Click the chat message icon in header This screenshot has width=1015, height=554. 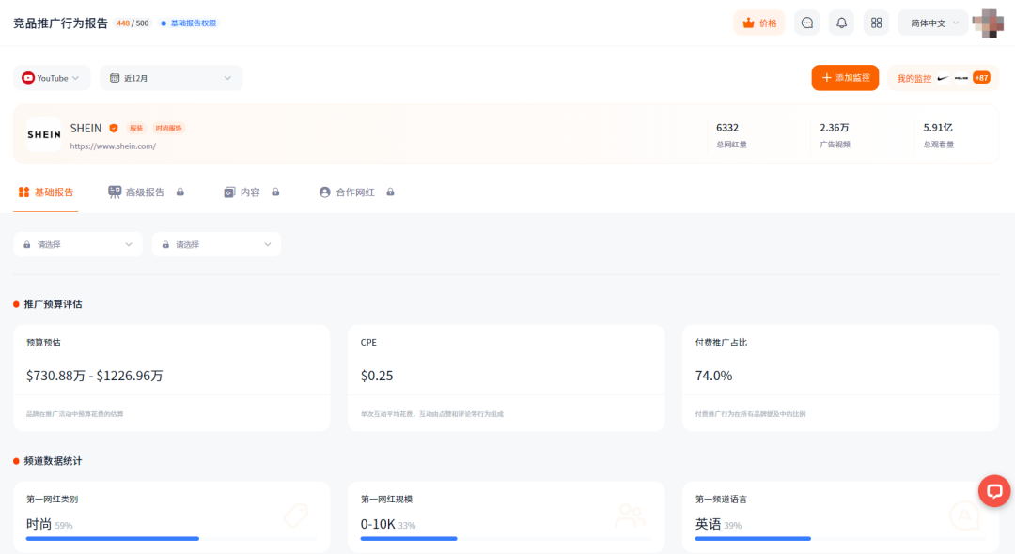click(806, 23)
